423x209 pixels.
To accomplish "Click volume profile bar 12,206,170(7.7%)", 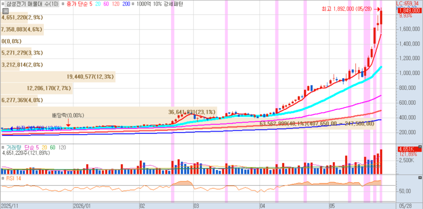I will pyautogui.click(x=36, y=89).
